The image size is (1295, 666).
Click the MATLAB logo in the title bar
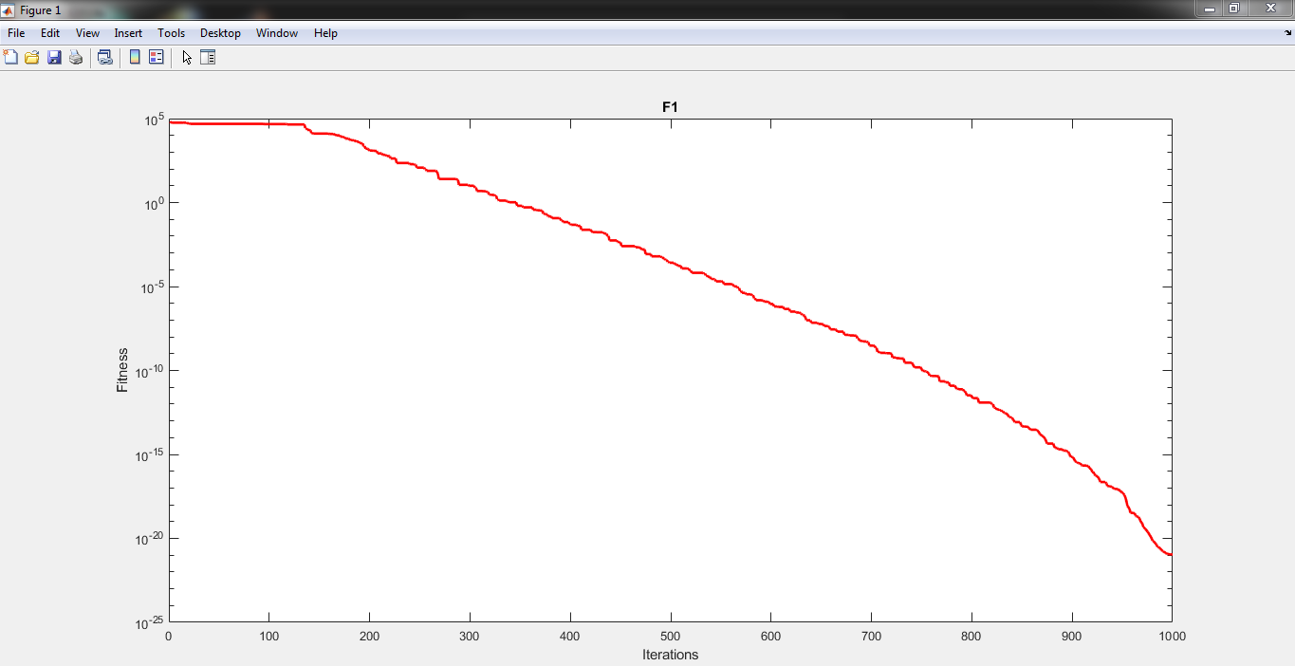tap(9, 9)
